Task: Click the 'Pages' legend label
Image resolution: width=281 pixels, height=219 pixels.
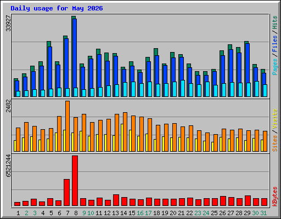Action: [x=275, y=67]
